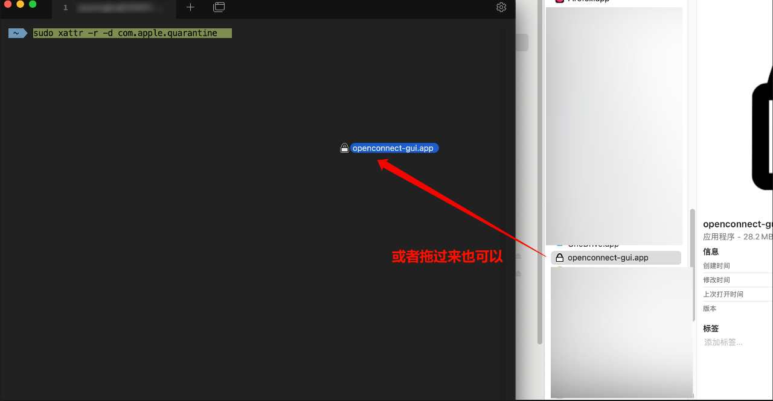Select terminal tab number 1

[x=114, y=8]
